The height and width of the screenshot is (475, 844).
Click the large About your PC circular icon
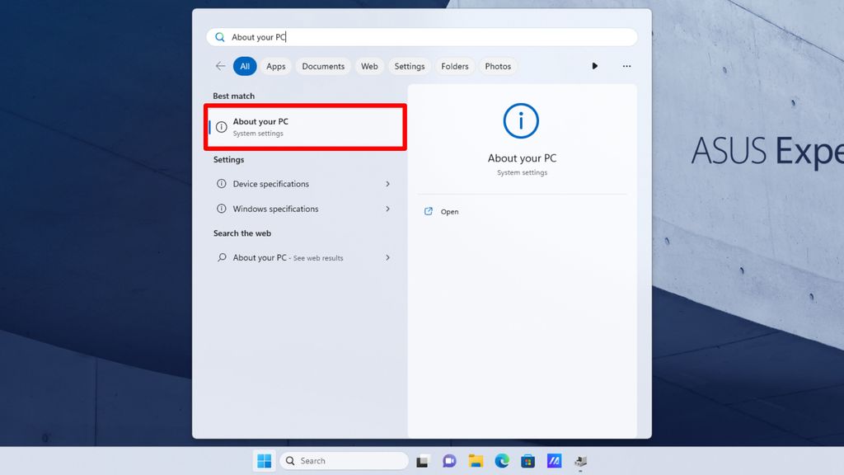[521, 120]
